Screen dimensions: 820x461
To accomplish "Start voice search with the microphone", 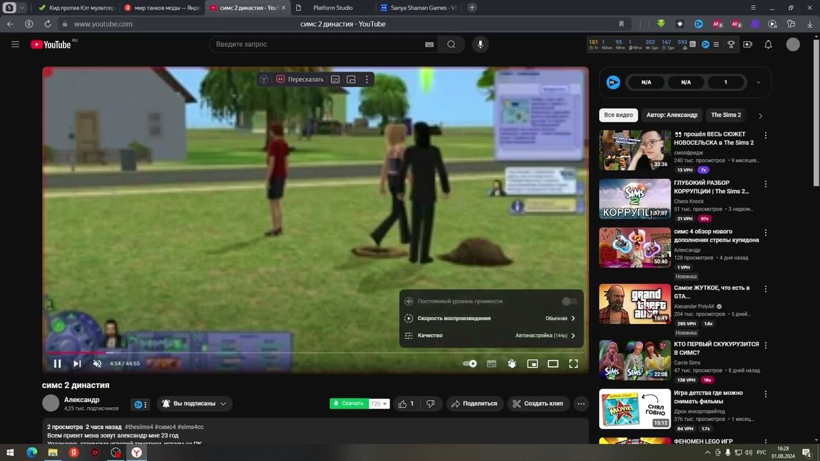I will coord(480,44).
